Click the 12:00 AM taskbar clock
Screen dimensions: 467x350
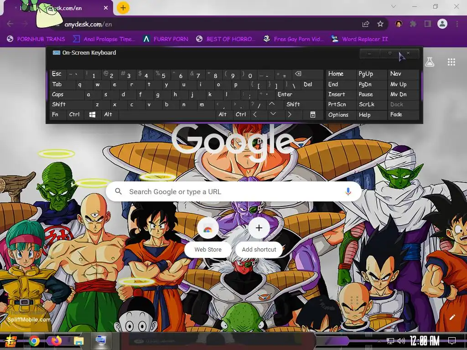425,341
